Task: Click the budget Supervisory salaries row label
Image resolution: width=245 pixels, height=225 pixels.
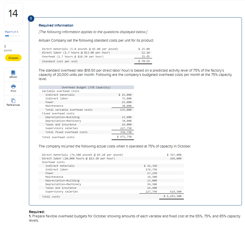Action: (61, 128)
